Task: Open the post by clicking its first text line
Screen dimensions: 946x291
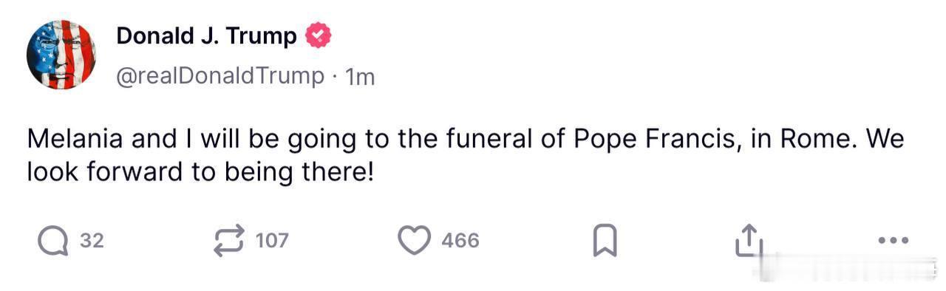Action: (466, 140)
